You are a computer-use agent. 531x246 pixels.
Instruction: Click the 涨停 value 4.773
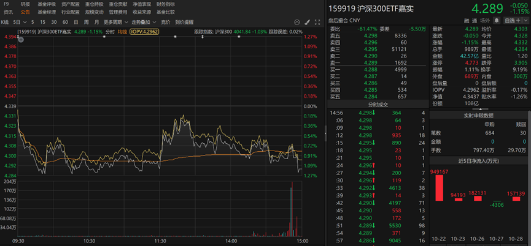471,62
